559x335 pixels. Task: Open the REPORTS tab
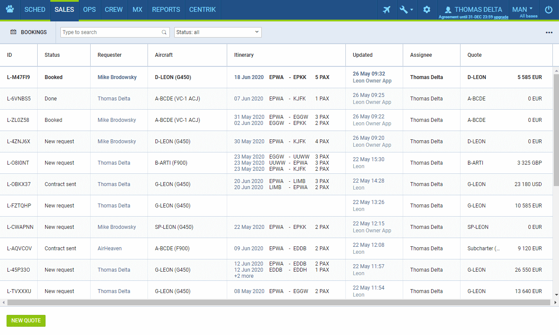166,10
